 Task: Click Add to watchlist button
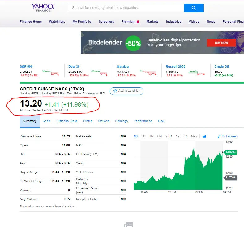click(x=126, y=91)
